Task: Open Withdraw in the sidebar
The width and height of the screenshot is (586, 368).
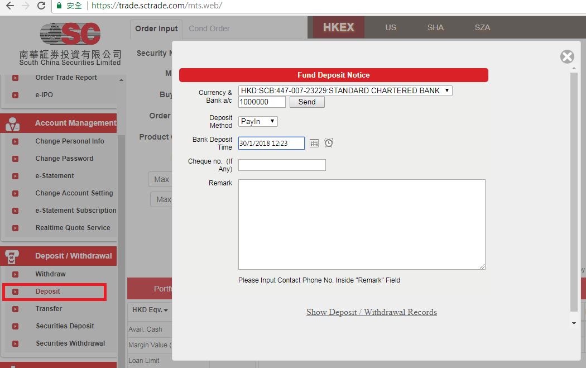Action: coord(50,274)
